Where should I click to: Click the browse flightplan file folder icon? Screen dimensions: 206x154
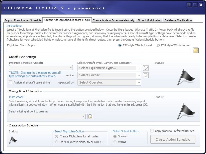(x=196, y=51)
